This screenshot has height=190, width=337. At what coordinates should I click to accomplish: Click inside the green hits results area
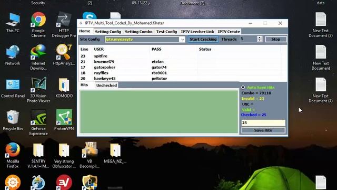coord(159,112)
